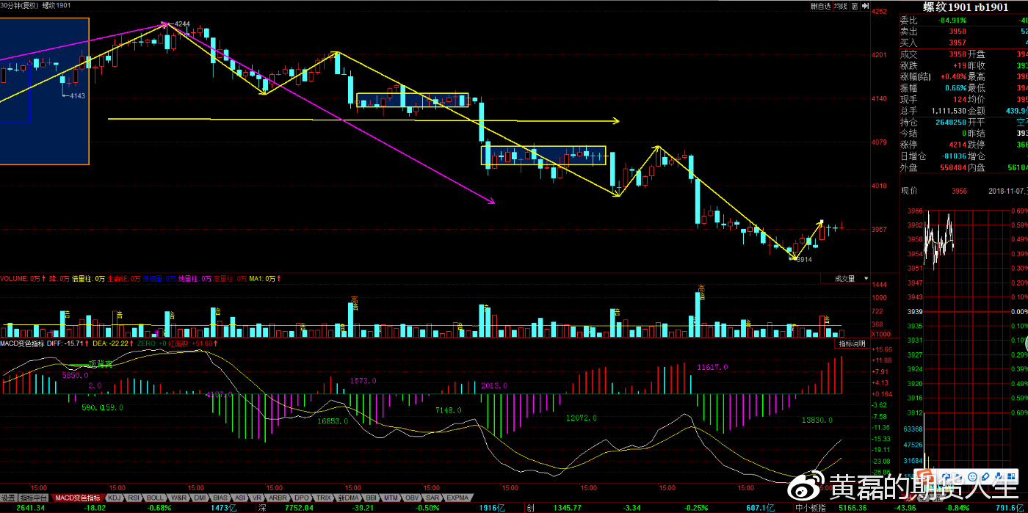Switch to the 新DMA indicator tab
Viewport: 1028px width, 513px height.
click(347, 498)
